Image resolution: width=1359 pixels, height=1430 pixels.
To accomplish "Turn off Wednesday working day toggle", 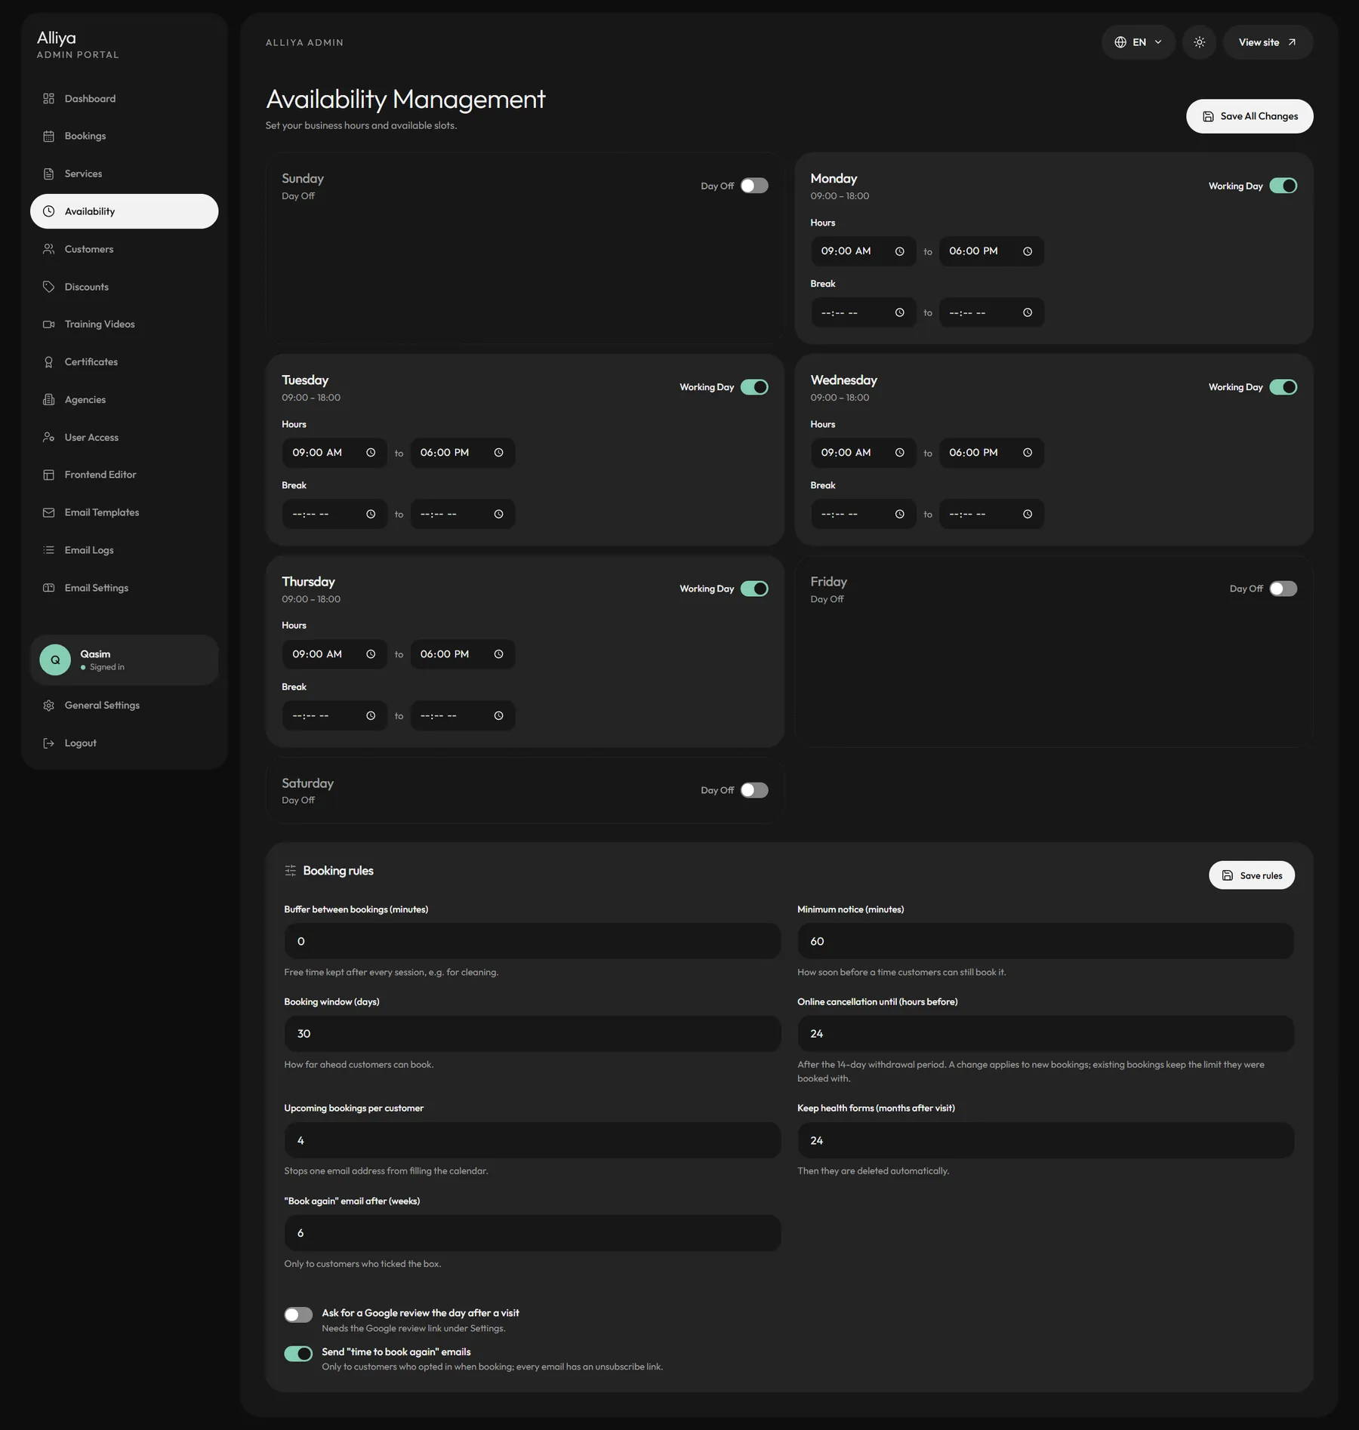I will (x=1283, y=387).
